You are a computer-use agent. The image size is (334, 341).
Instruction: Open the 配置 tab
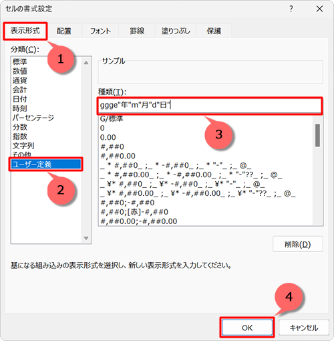[63, 31]
